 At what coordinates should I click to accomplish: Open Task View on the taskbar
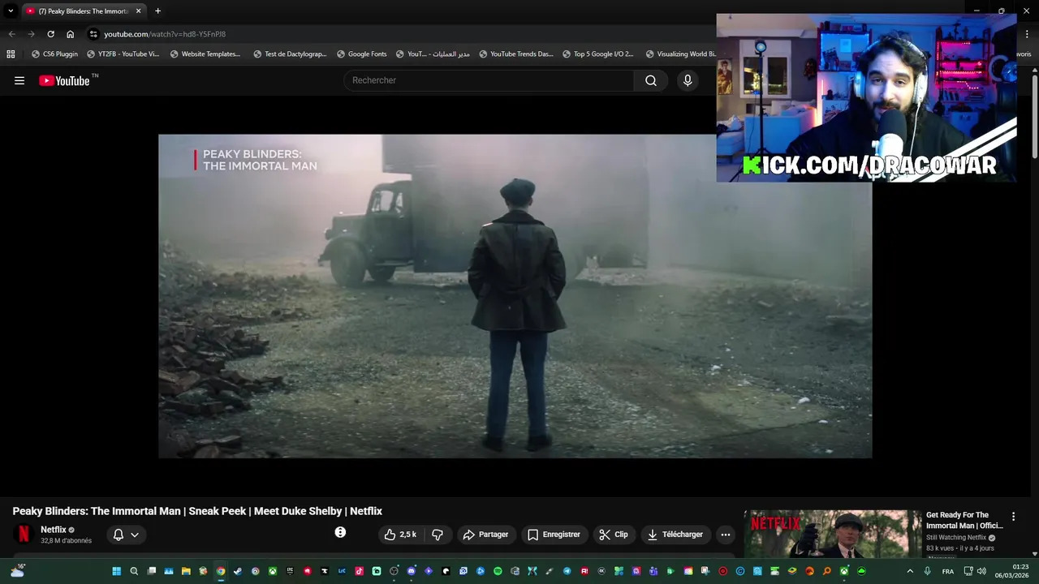[152, 571]
